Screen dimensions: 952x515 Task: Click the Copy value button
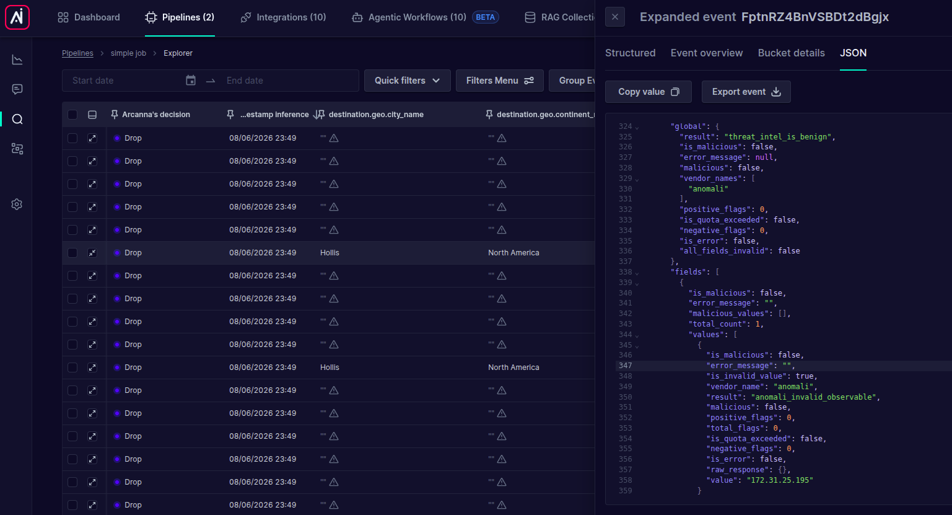click(648, 92)
